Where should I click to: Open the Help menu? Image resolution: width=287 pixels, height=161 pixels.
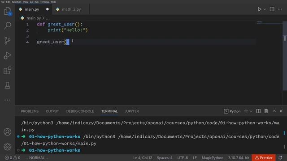pos(53,2)
